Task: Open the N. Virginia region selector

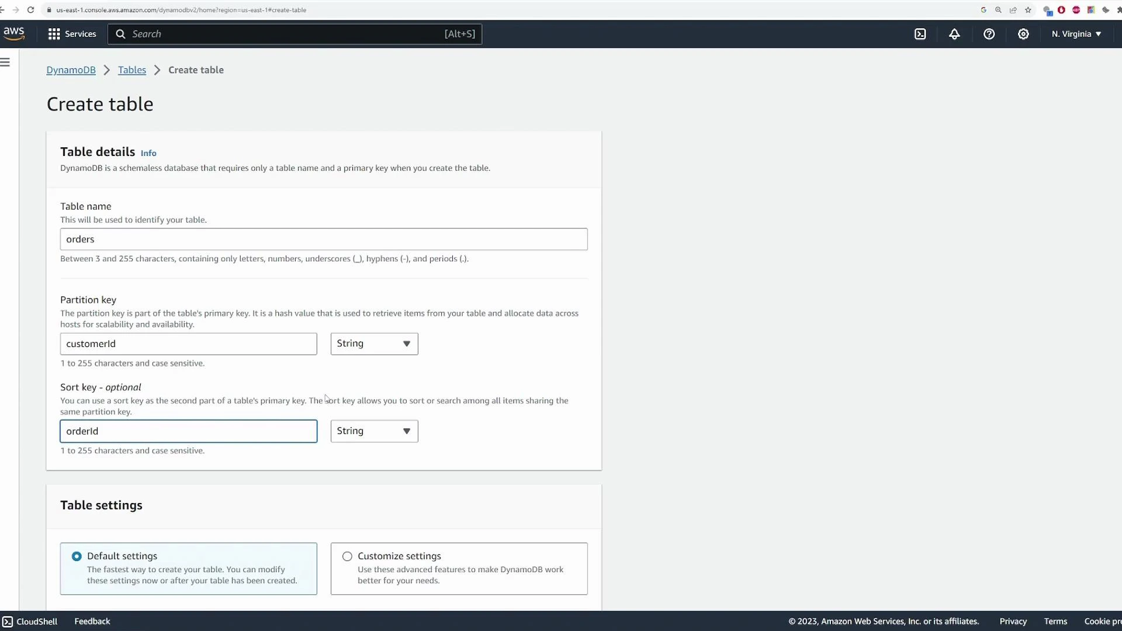Action: click(1075, 34)
